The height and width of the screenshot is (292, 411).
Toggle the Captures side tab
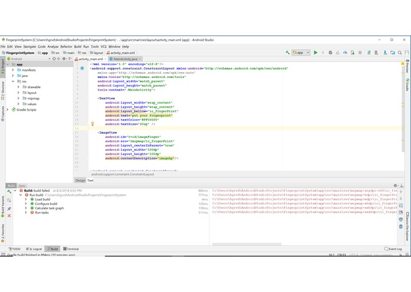(x=2, y=113)
